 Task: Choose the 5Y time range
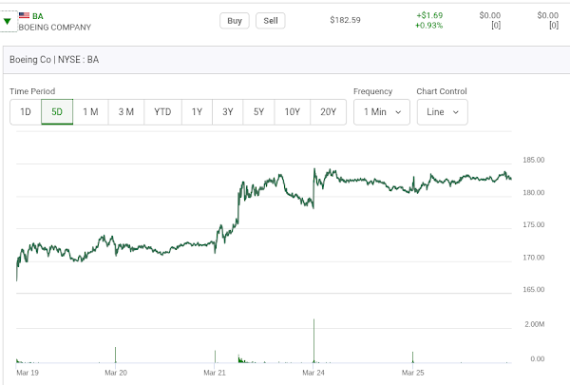(x=258, y=112)
